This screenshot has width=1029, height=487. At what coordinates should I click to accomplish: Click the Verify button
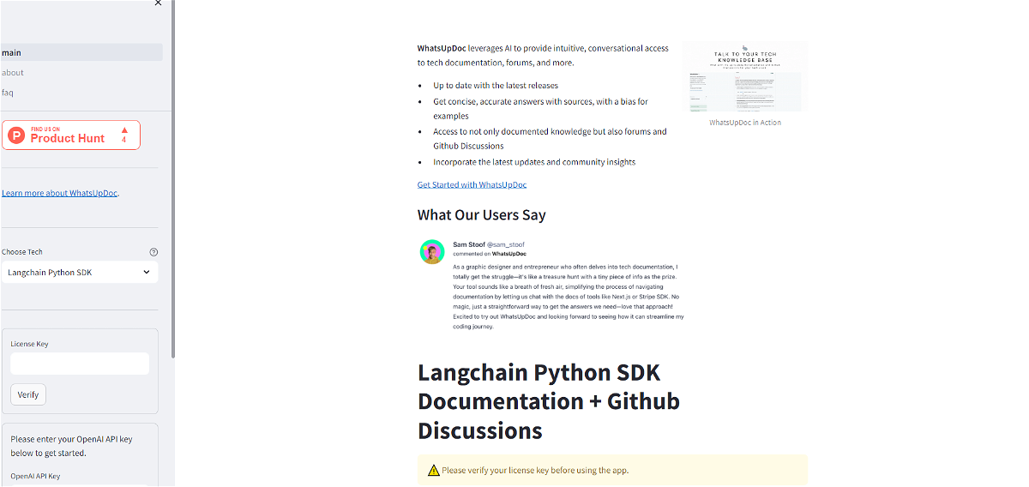point(28,394)
